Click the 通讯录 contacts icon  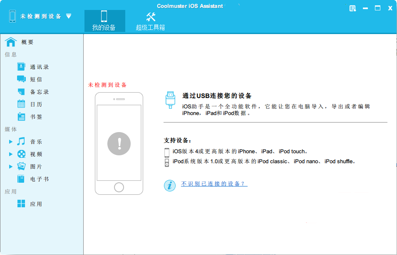click(x=21, y=67)
